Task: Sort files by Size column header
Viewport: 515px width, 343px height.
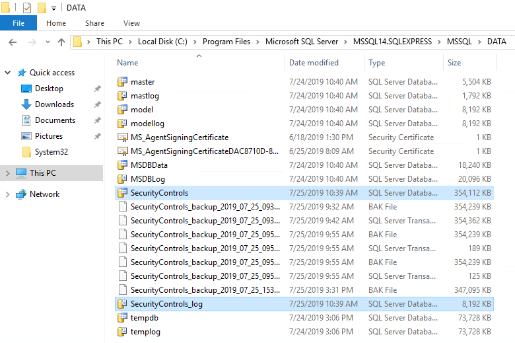Action: click(454, 63)
